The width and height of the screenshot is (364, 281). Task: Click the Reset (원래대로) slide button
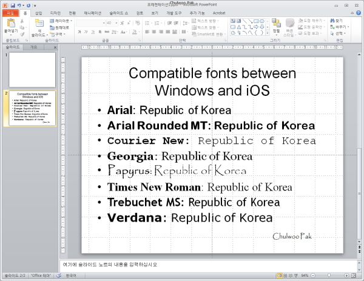tap(59, 28)
